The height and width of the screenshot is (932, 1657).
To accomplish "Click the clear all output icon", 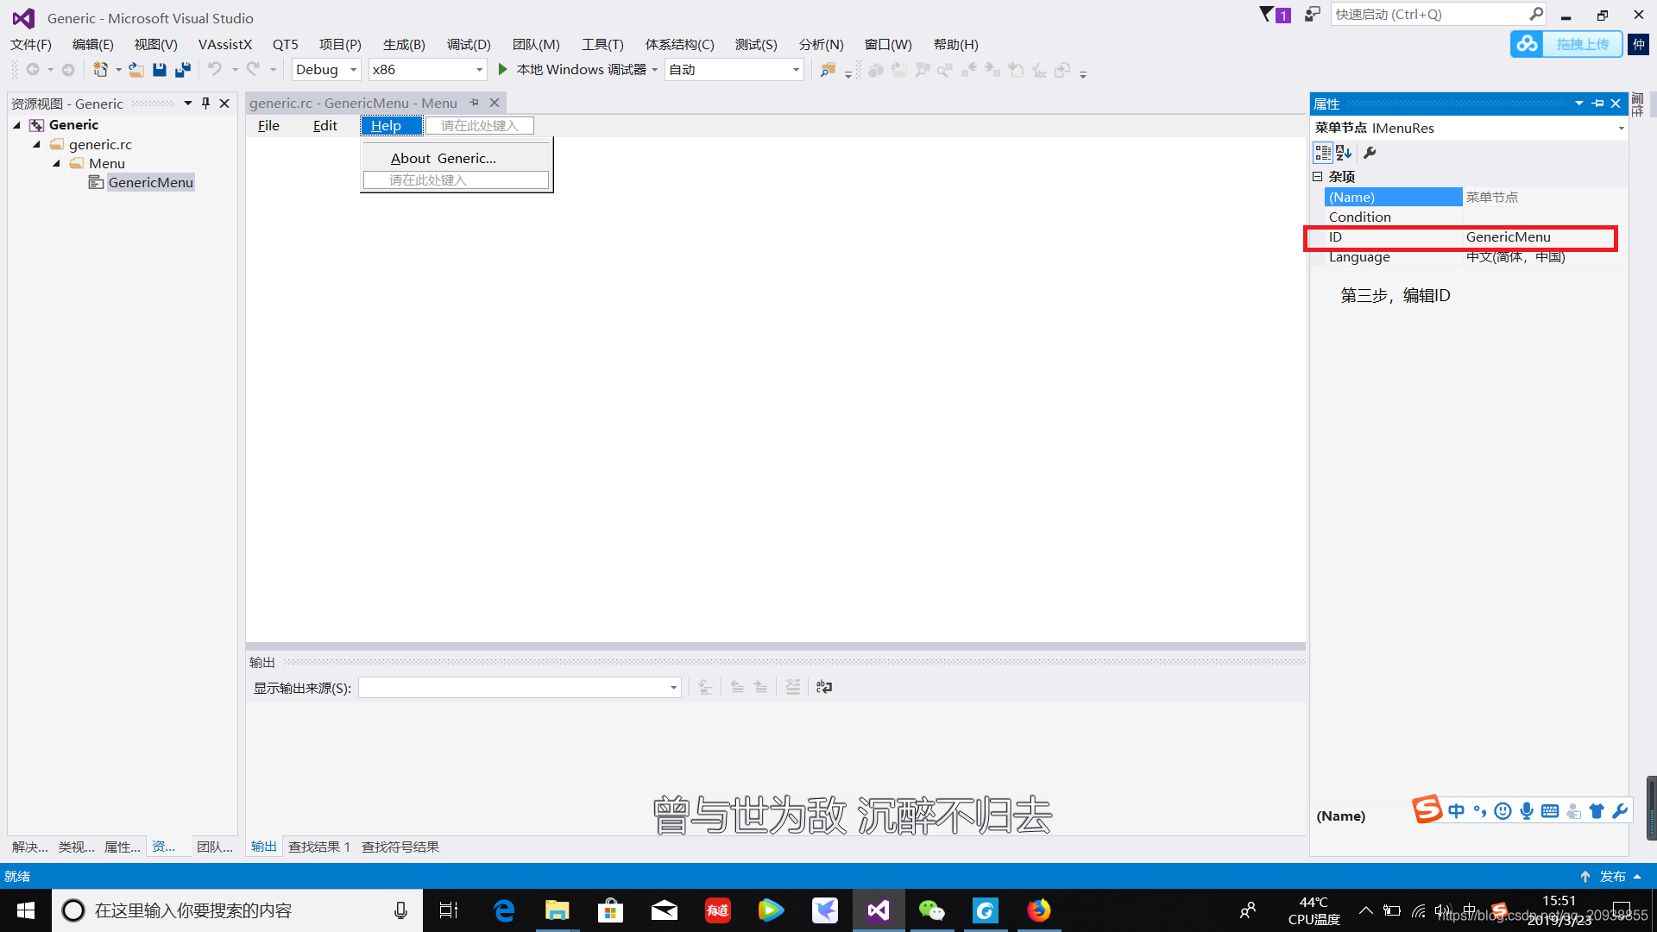I will tap(793, 687).
